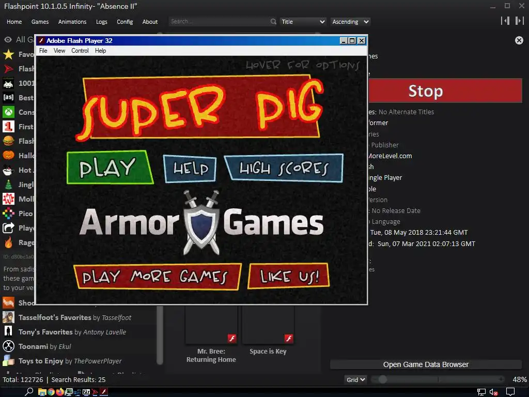Image resolution: width=529 pixels, height=397 pixels.
Task: Open Flash Player Control menu
Action: click(80, 51)
